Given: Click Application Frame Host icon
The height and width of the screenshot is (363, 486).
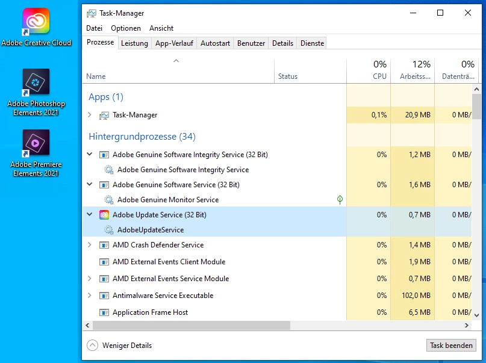Looking at the screenshot, I should (x=104, y=312).
